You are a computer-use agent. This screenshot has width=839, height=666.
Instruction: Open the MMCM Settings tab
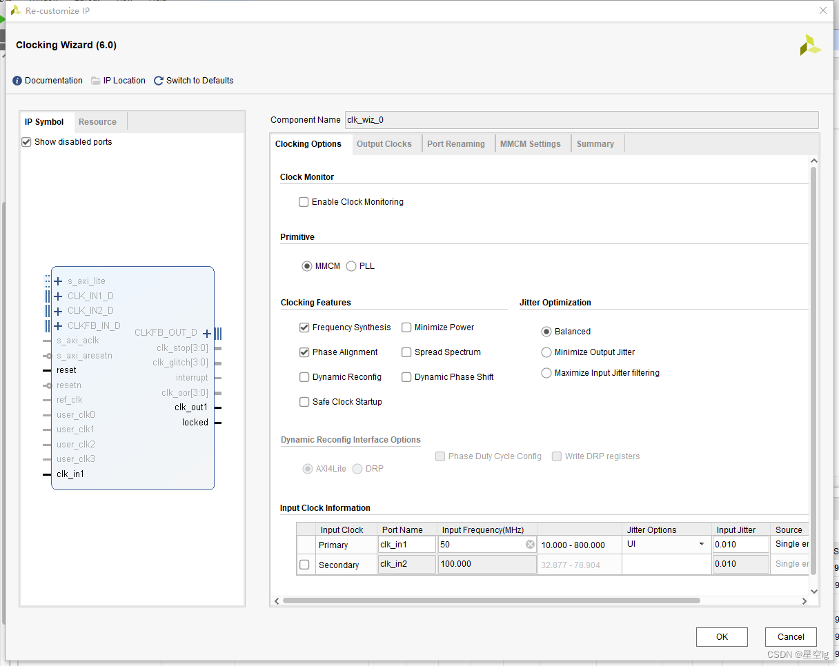[x=531, y=144]
